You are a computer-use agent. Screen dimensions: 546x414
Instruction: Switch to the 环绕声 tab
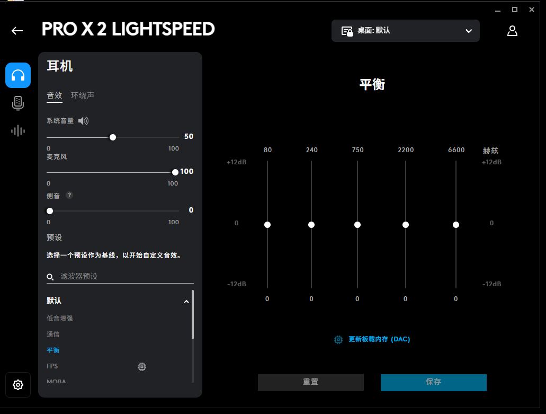83,95
